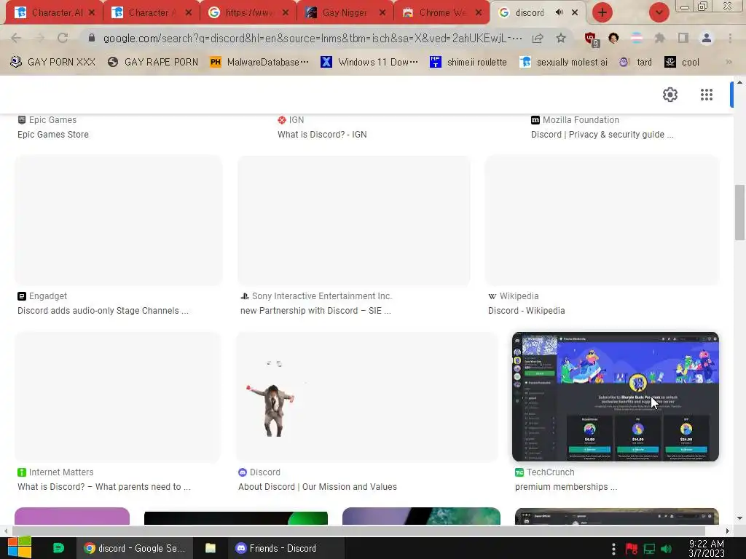Click the horizontal scrollbar left arrow
Image resolution: width=746 pixels, height=559 pixels.
coord(6,531)
